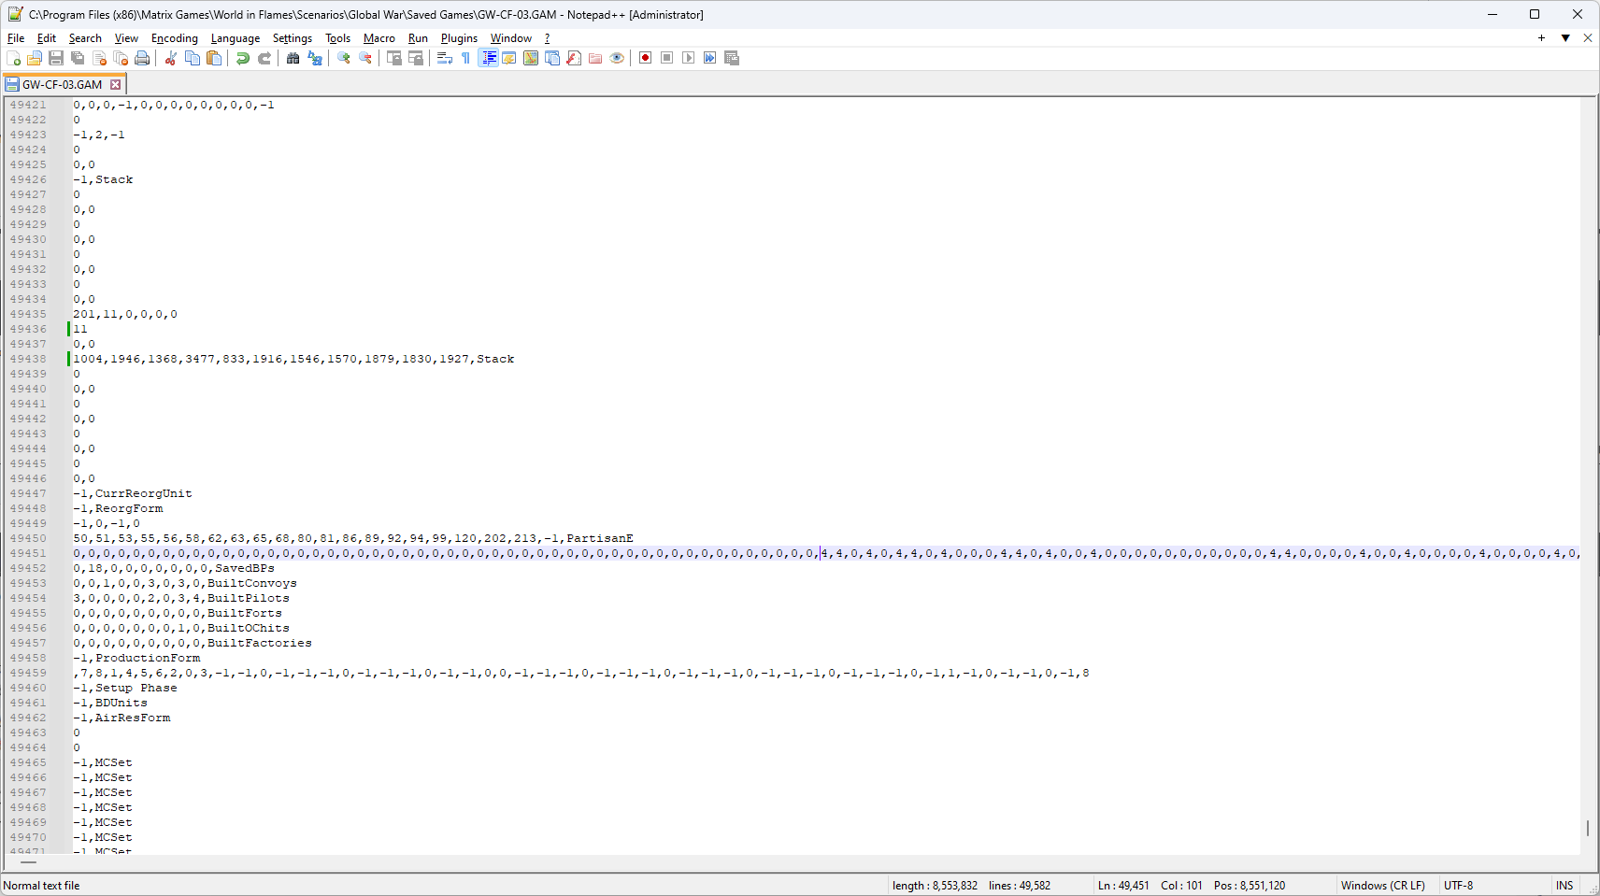The image size is (1600, 896).
Task: Select the GW-CF-03.GAM tab
Action: [x=61, y=84]
